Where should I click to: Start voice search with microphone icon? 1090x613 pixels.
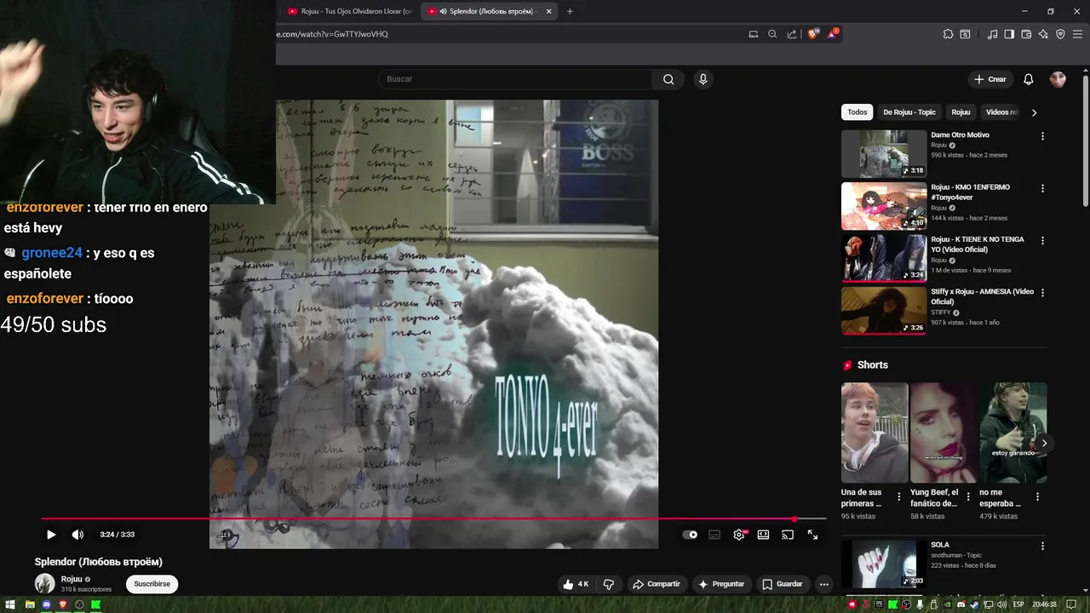[x=703, y=79]
